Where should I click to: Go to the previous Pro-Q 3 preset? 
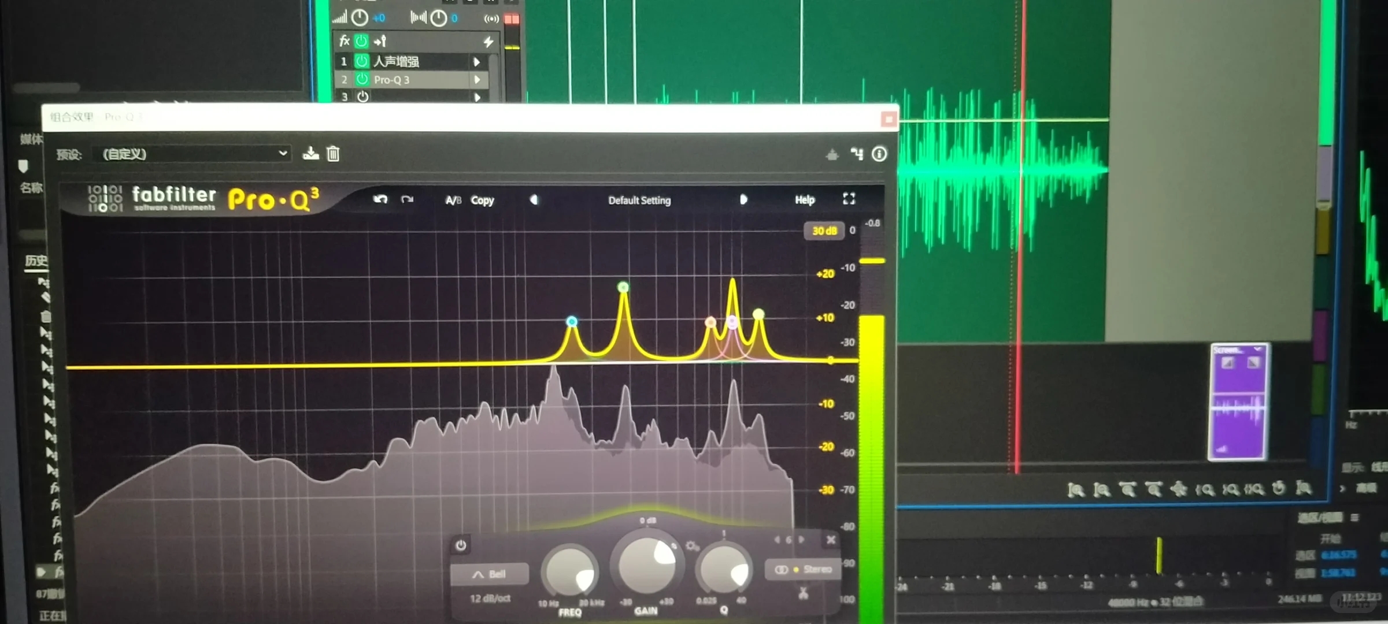tap(534, 199)
